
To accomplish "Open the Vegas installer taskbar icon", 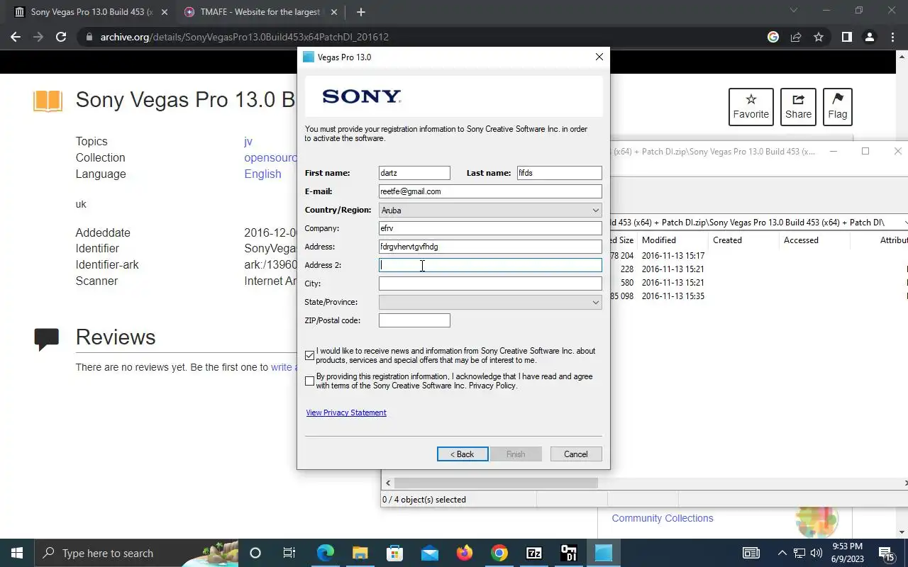I will point(604,553).
